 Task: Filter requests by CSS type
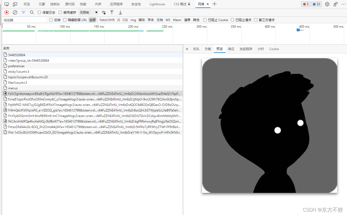coord(125,20)
